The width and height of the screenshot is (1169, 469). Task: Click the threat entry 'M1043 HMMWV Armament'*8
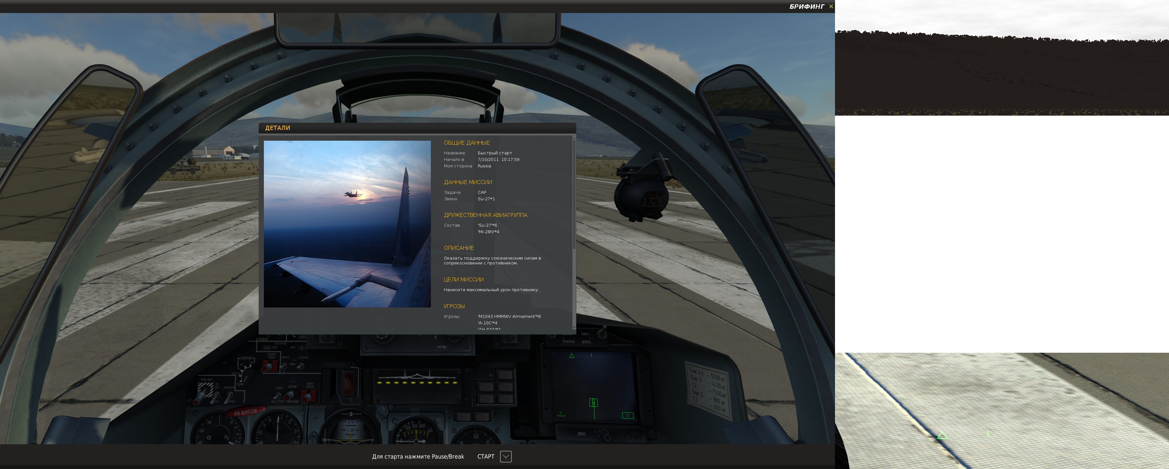click(x=509, y=316)
